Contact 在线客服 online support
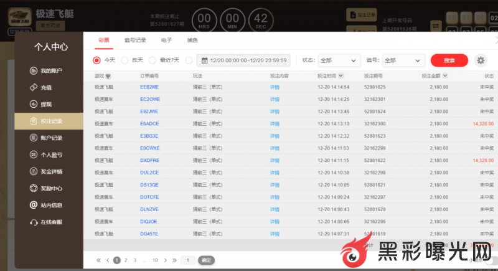Viewport: 498px width, 271px height. click(49, 221)
